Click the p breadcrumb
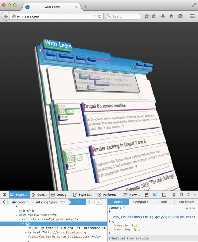 78,202
